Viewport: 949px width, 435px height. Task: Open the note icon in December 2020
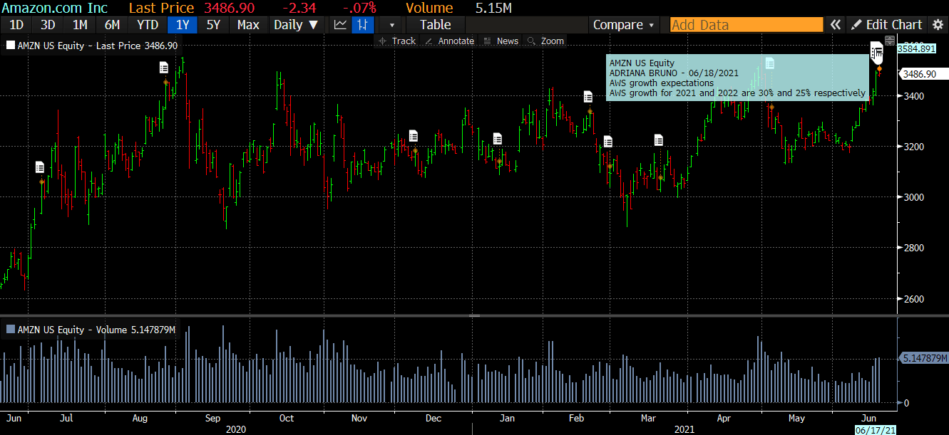[x=414, y=136]
